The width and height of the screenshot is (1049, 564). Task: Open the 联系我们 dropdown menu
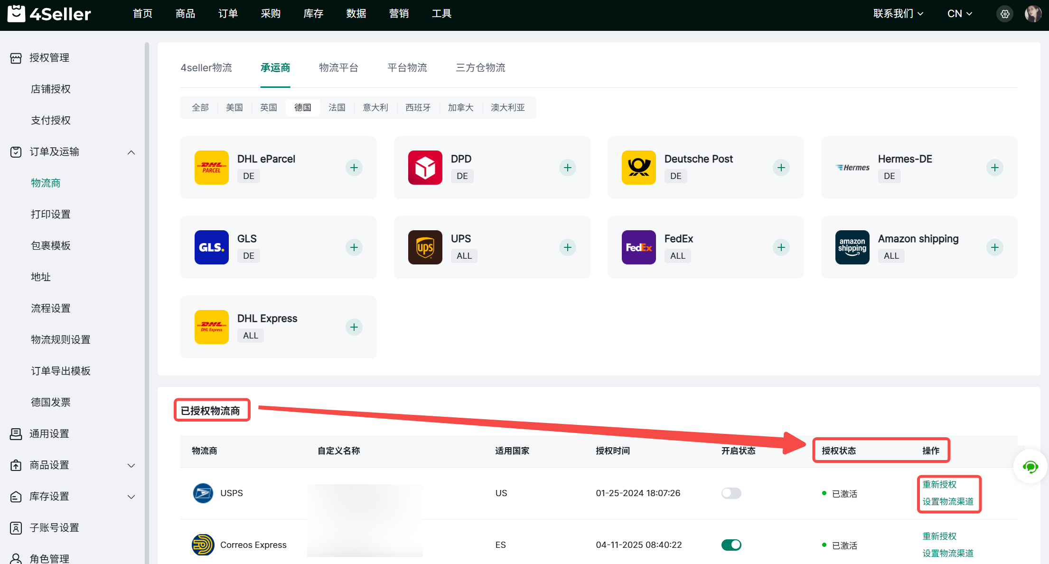click(x=898, y=14)
